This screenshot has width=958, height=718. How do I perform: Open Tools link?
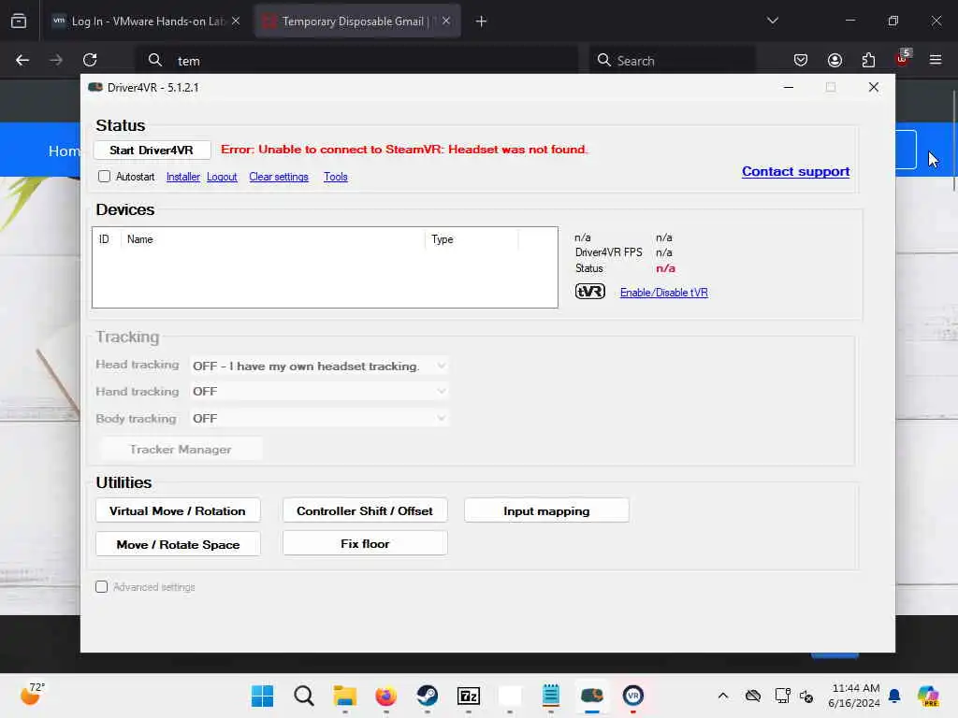(x=336, y=177)
